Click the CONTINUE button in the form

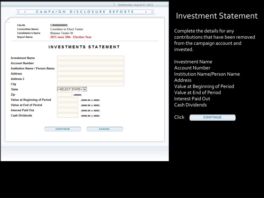click(x=63, y=129)
